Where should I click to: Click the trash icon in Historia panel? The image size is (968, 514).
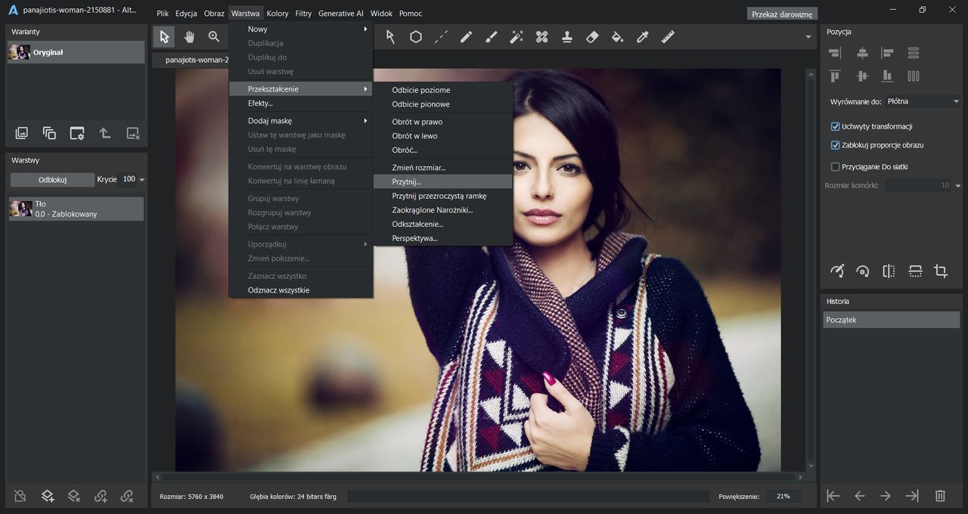tap(940, 496)
